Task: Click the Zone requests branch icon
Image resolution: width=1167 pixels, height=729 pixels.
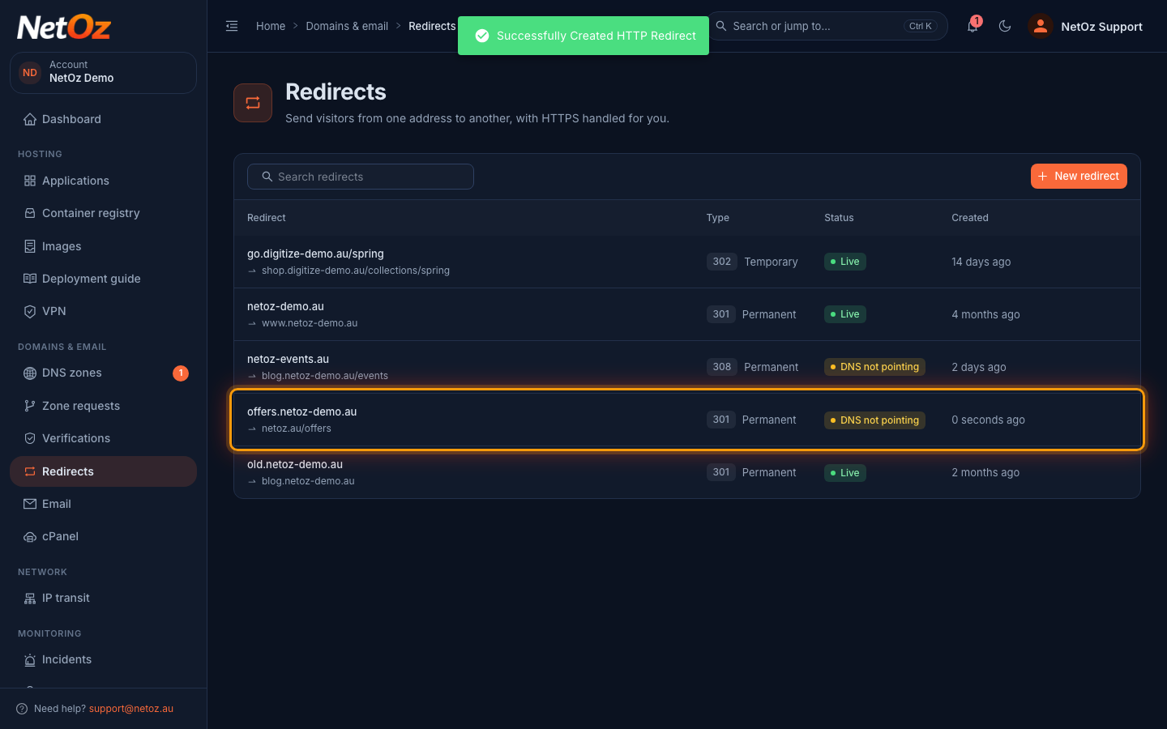Action: click(x=30, y=406)
